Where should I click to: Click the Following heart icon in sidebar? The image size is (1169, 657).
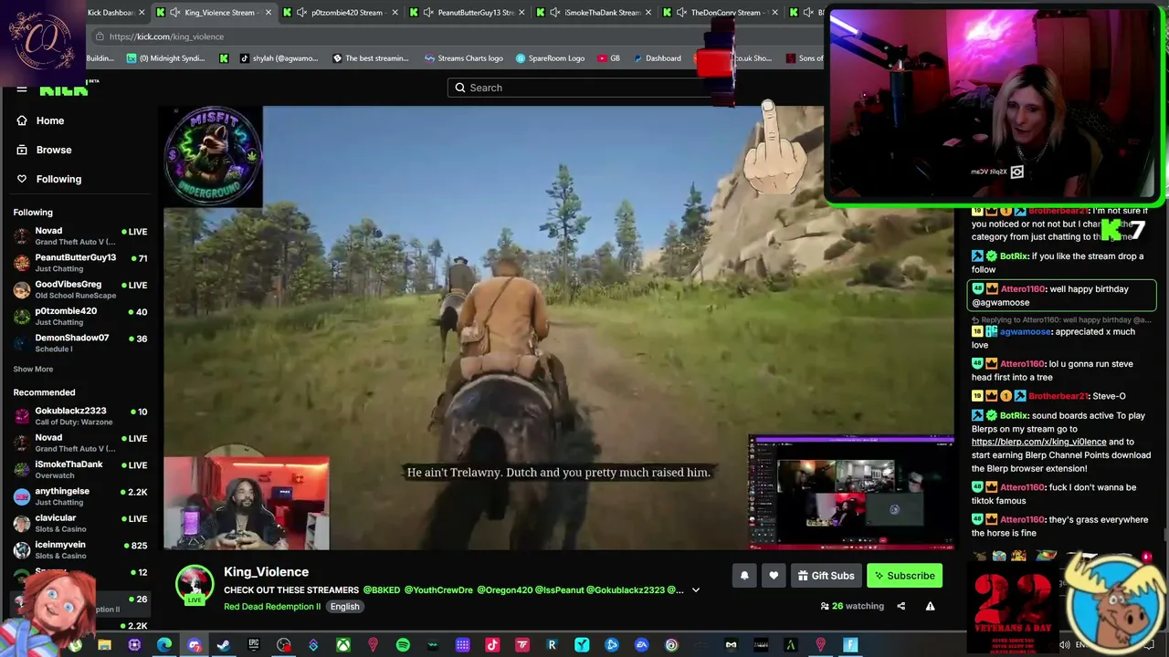pyautogui.click(x=22, y=179)
